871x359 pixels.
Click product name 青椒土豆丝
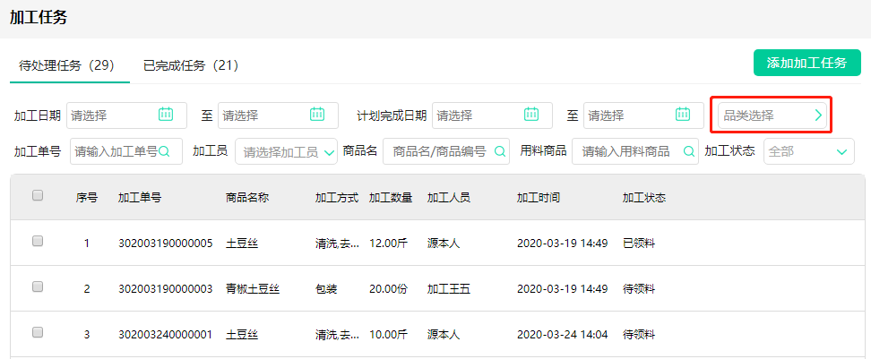tap(253, 289)
